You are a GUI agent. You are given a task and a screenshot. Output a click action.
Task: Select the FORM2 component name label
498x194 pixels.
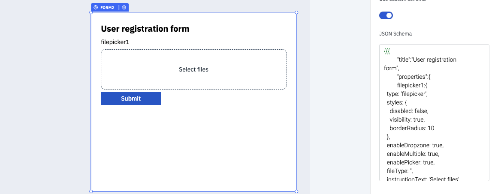click(107, 7)
